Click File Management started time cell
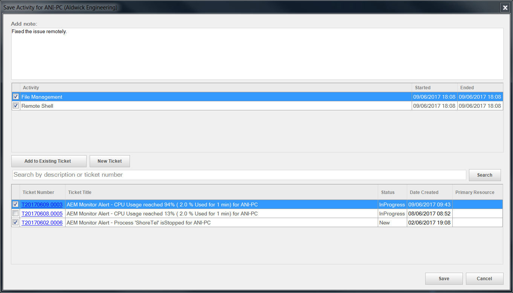The width and height of the screenshot is (513, 293). pyautogui.click(x=435, y=97)
